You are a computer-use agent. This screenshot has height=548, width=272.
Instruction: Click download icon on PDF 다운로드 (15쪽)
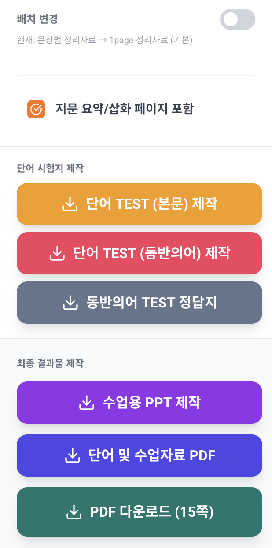point(74,512)
